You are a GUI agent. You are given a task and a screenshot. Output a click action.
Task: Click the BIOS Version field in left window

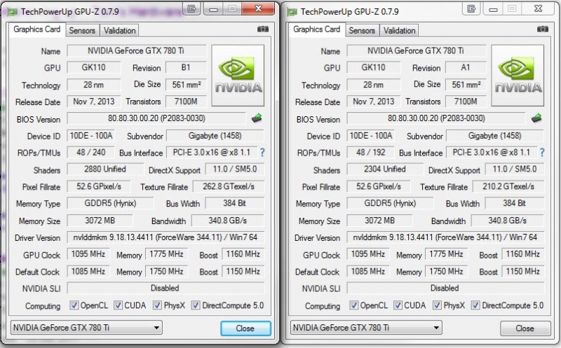156,118
